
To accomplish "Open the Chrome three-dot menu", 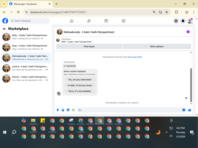I will coord(194,12).
